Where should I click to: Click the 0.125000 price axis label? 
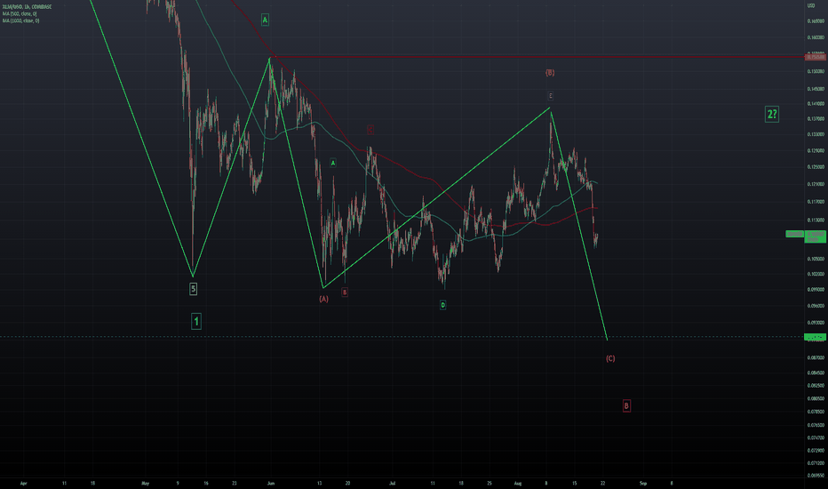click(816, 167)
